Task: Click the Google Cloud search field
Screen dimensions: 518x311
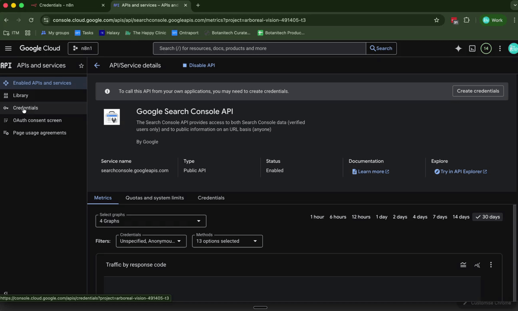Action: [x=259, y=48]
